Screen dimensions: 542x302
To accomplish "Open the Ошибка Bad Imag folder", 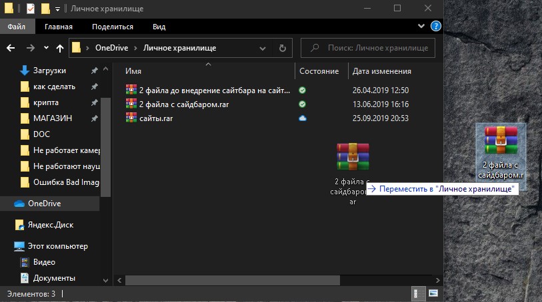I will (x=59, y=182).
